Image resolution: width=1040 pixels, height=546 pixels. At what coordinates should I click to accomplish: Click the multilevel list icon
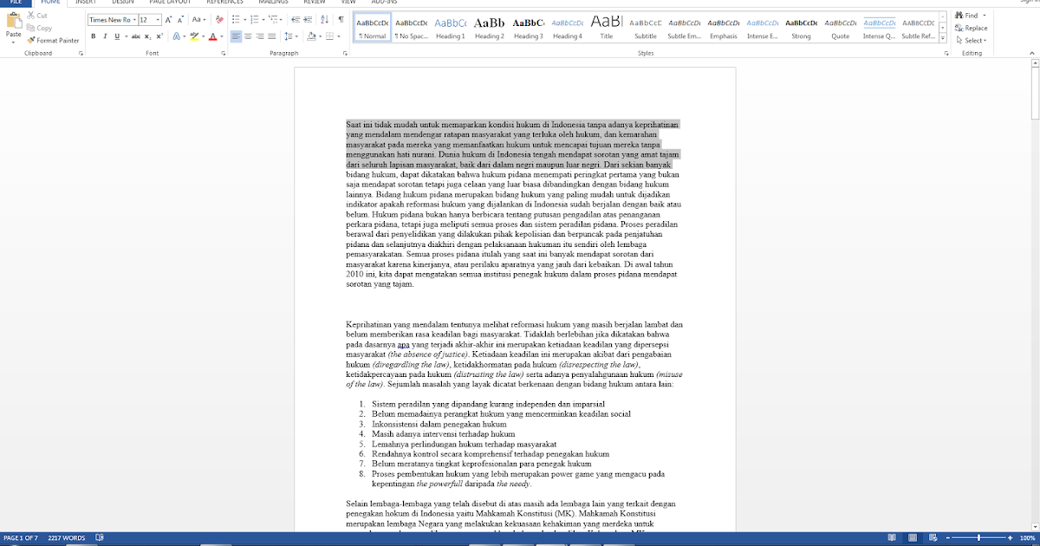click(x=274, y=19)
